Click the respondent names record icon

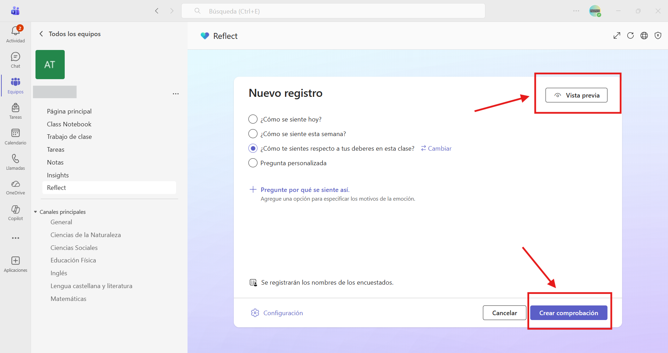point(253,283)
